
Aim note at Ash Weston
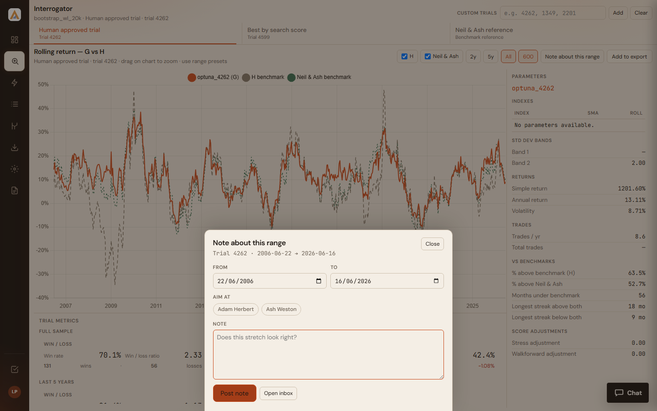point(281,309)
